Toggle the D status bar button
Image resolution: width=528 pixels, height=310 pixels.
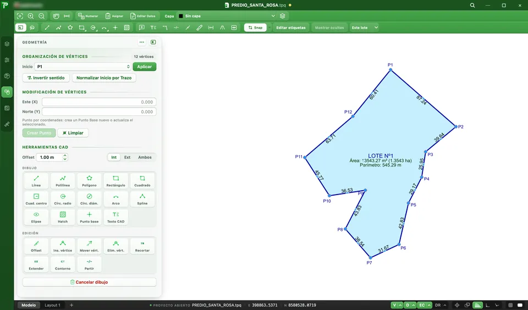point(408,305)
